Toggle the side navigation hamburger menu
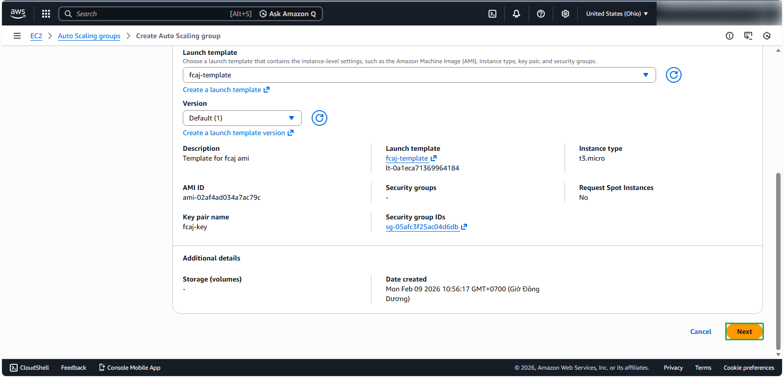The image size is (784, 378). tap(17, 36)
